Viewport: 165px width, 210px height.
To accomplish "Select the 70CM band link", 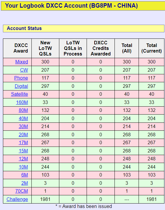I will [21, 191].
